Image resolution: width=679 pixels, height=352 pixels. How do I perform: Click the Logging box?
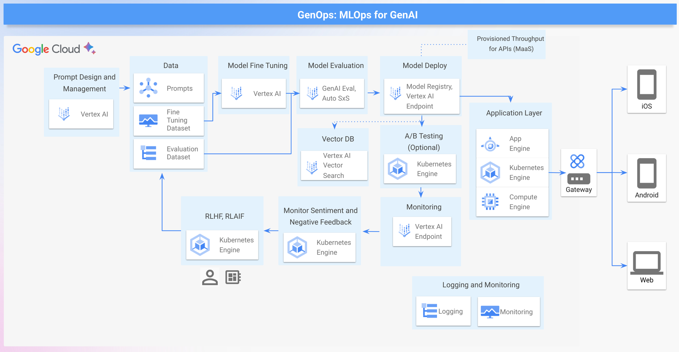coord(443,311)
